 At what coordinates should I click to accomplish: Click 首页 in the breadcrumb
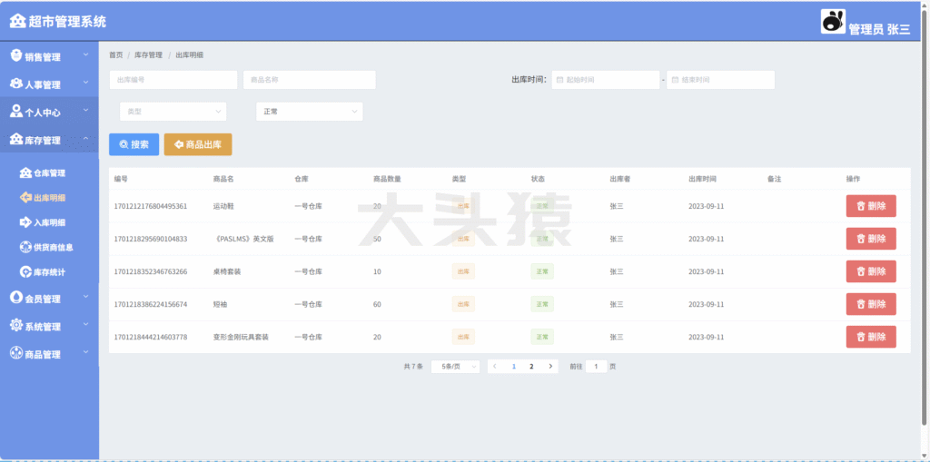tap(115, 55)
